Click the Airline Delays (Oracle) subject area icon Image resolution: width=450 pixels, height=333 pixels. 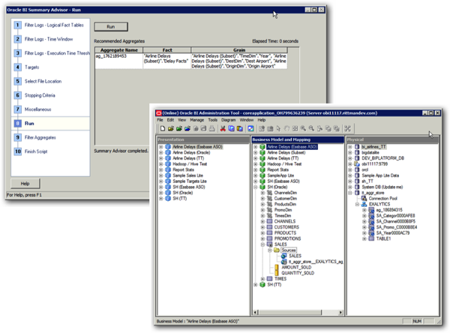point(168,152)
